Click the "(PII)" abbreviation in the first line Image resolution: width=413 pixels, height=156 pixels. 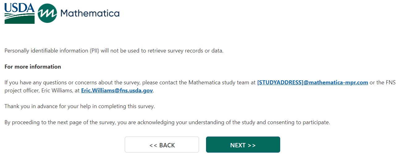(95, 51)
